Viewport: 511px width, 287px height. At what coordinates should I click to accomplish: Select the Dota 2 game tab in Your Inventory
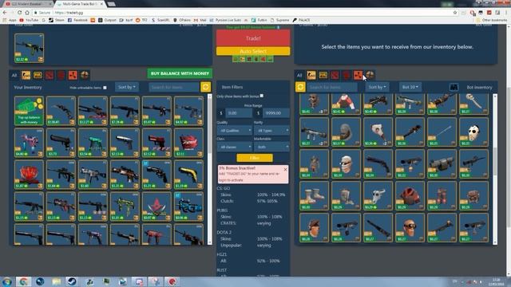coord(50,75)
